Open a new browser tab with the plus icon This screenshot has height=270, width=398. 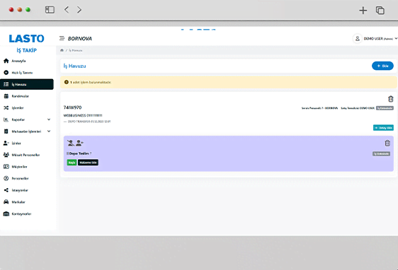click(363, 10)
